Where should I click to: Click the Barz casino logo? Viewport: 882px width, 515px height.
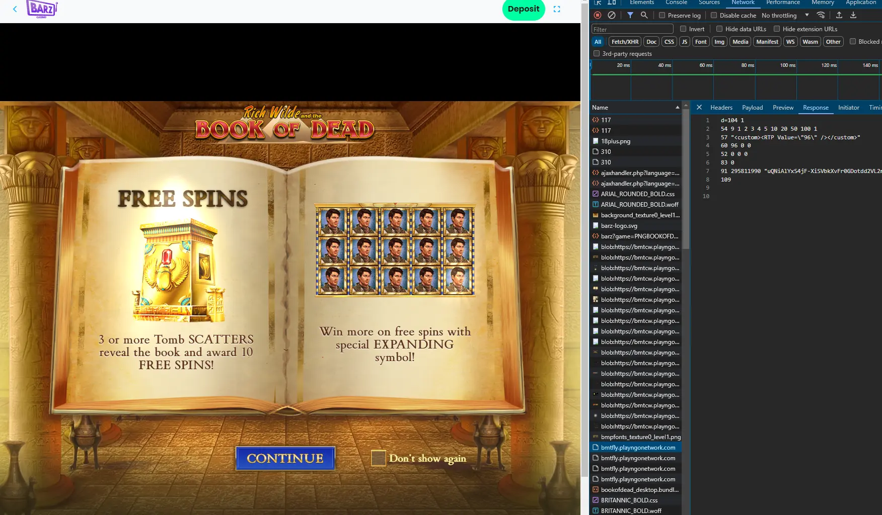coord(42,9)
